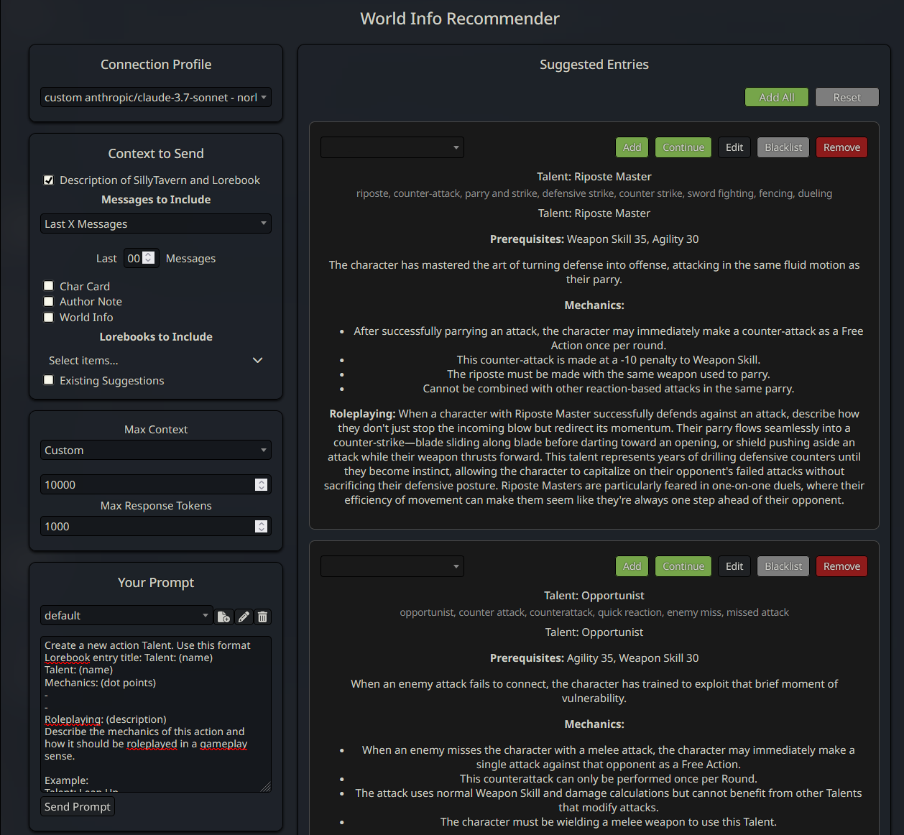
Task: Click the Max Response Tokens spinner arrows
Action: point(262,527)
